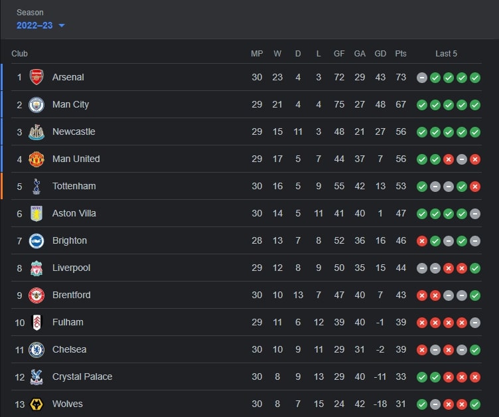This screenshot has width=499, height=417.
Task: Click the Tottenham cockerel crest
Action: click(x=36, y=187)
